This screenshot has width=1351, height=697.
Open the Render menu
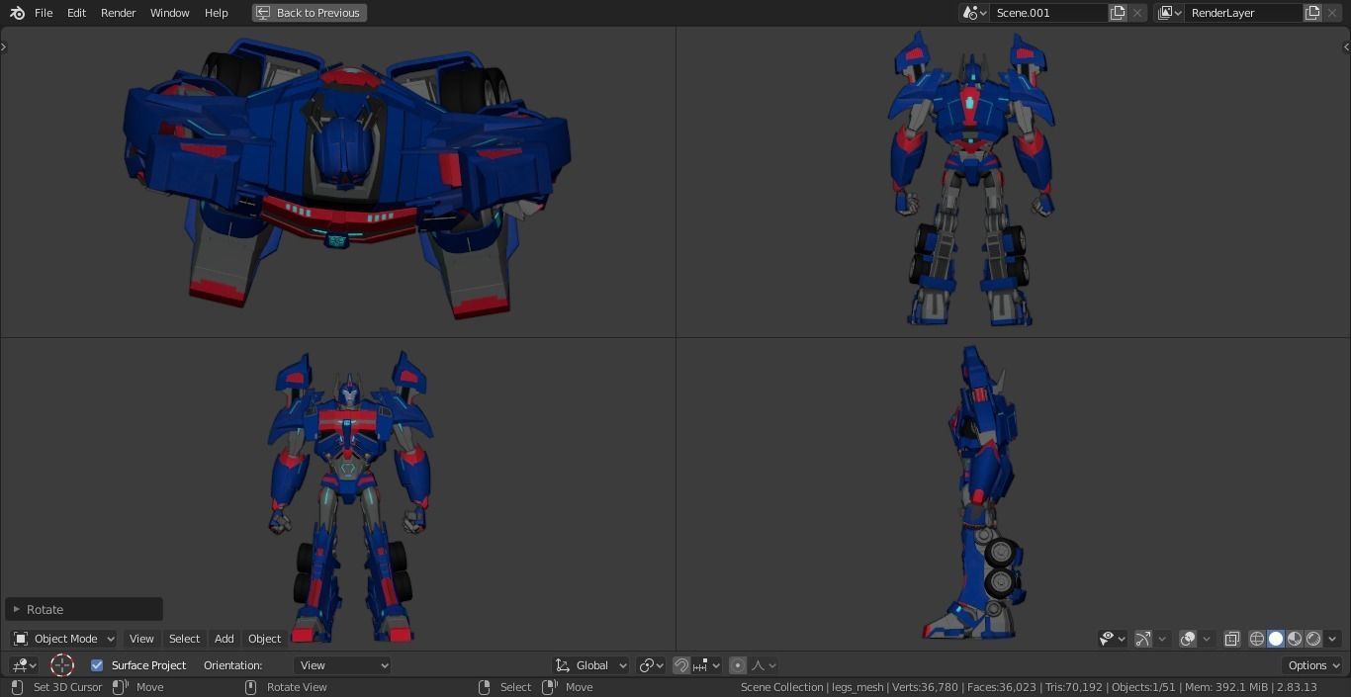pyautogui.click(x=118, y=13)
